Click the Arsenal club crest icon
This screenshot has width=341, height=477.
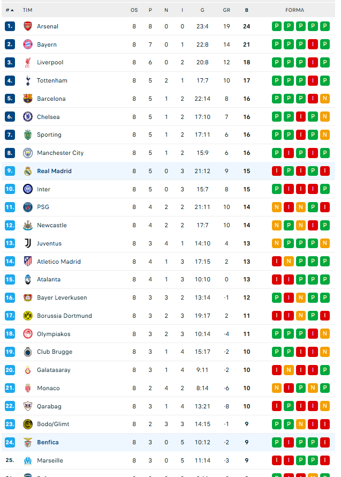tap(28, 26)
